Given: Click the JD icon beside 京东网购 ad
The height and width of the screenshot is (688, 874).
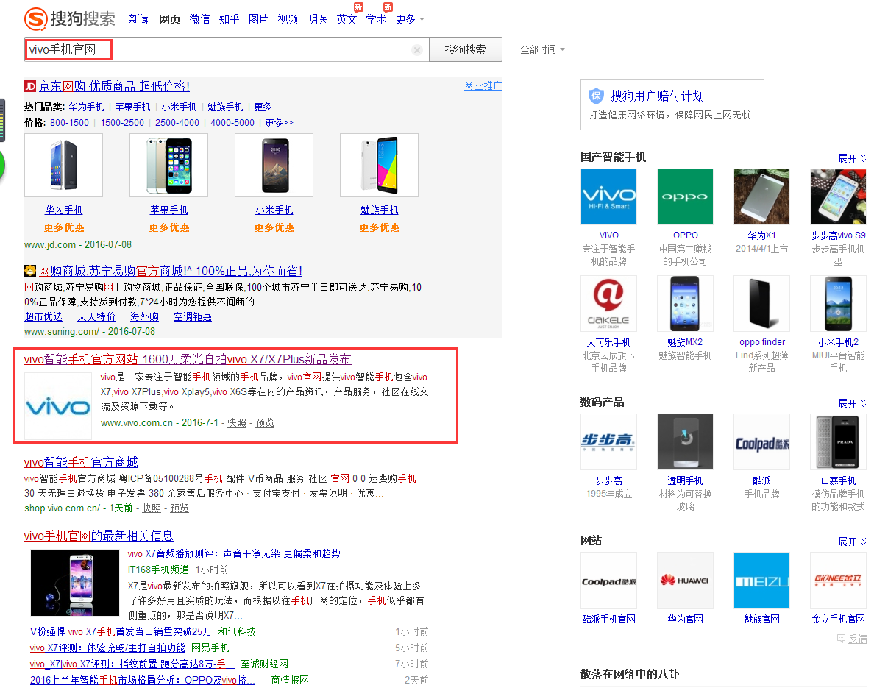Looking at the screenshot, I should click(30, 86).
